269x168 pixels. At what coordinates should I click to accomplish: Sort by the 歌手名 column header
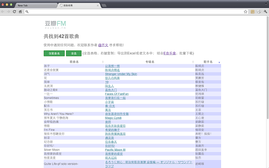click(208, 62)
